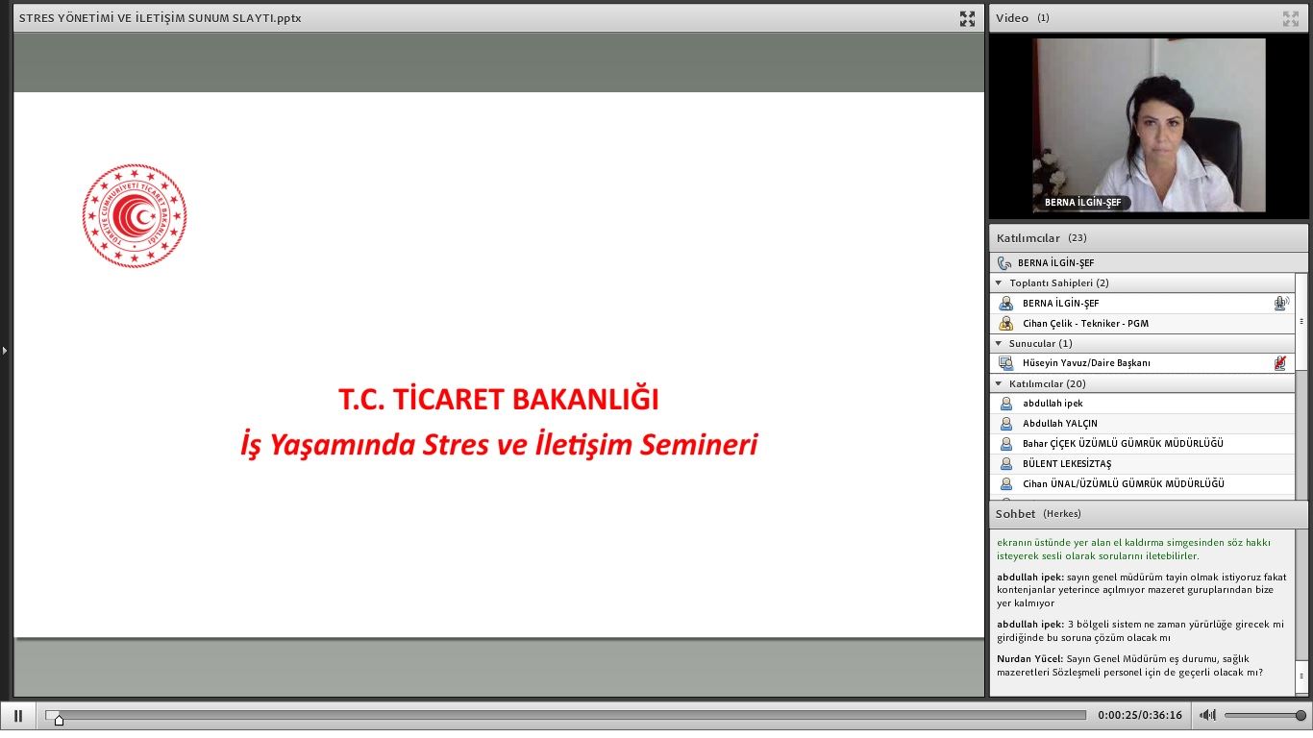Expand the left side panel arrow

point(5,351)
